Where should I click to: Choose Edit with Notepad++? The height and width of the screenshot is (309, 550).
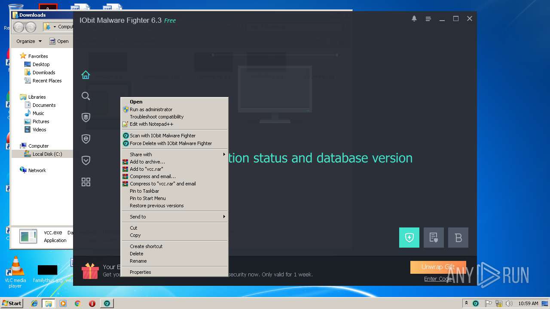[174, 124]
